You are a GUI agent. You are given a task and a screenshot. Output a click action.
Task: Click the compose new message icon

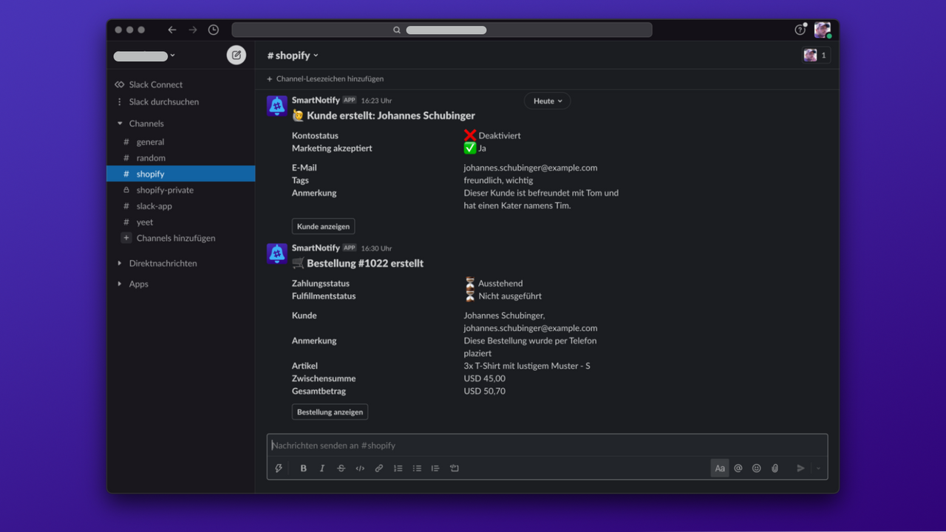(236, 55)
